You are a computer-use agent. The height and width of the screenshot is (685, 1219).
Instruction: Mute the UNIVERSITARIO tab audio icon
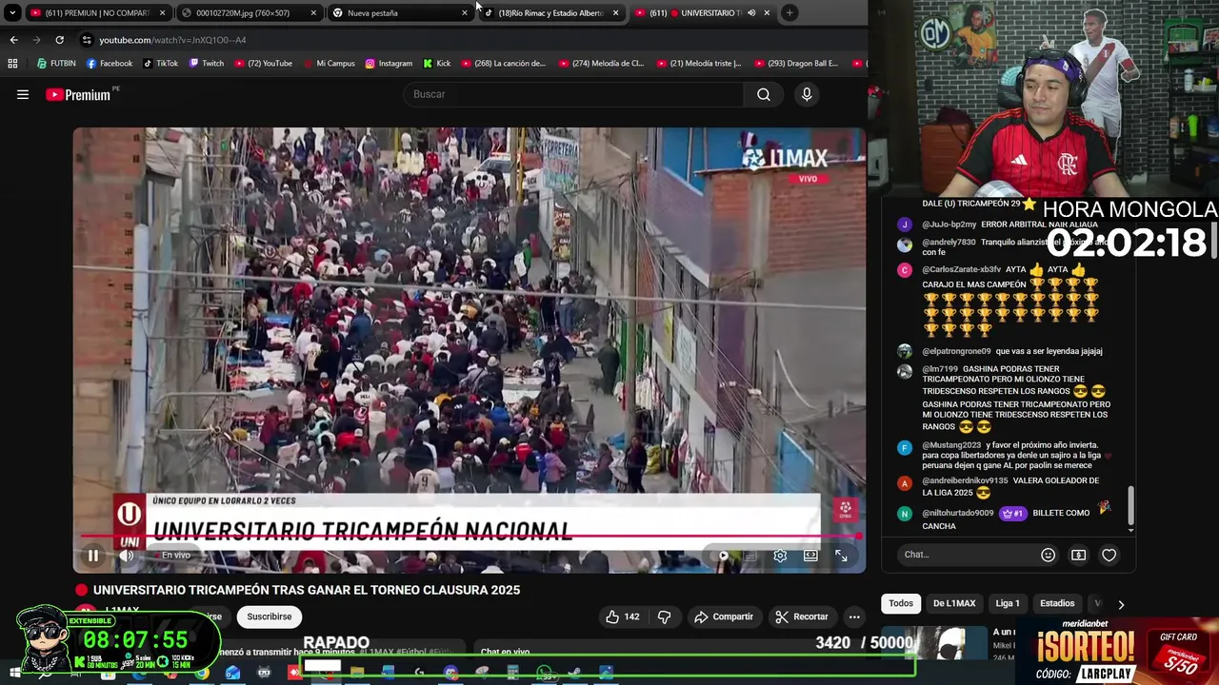point(751,13)
